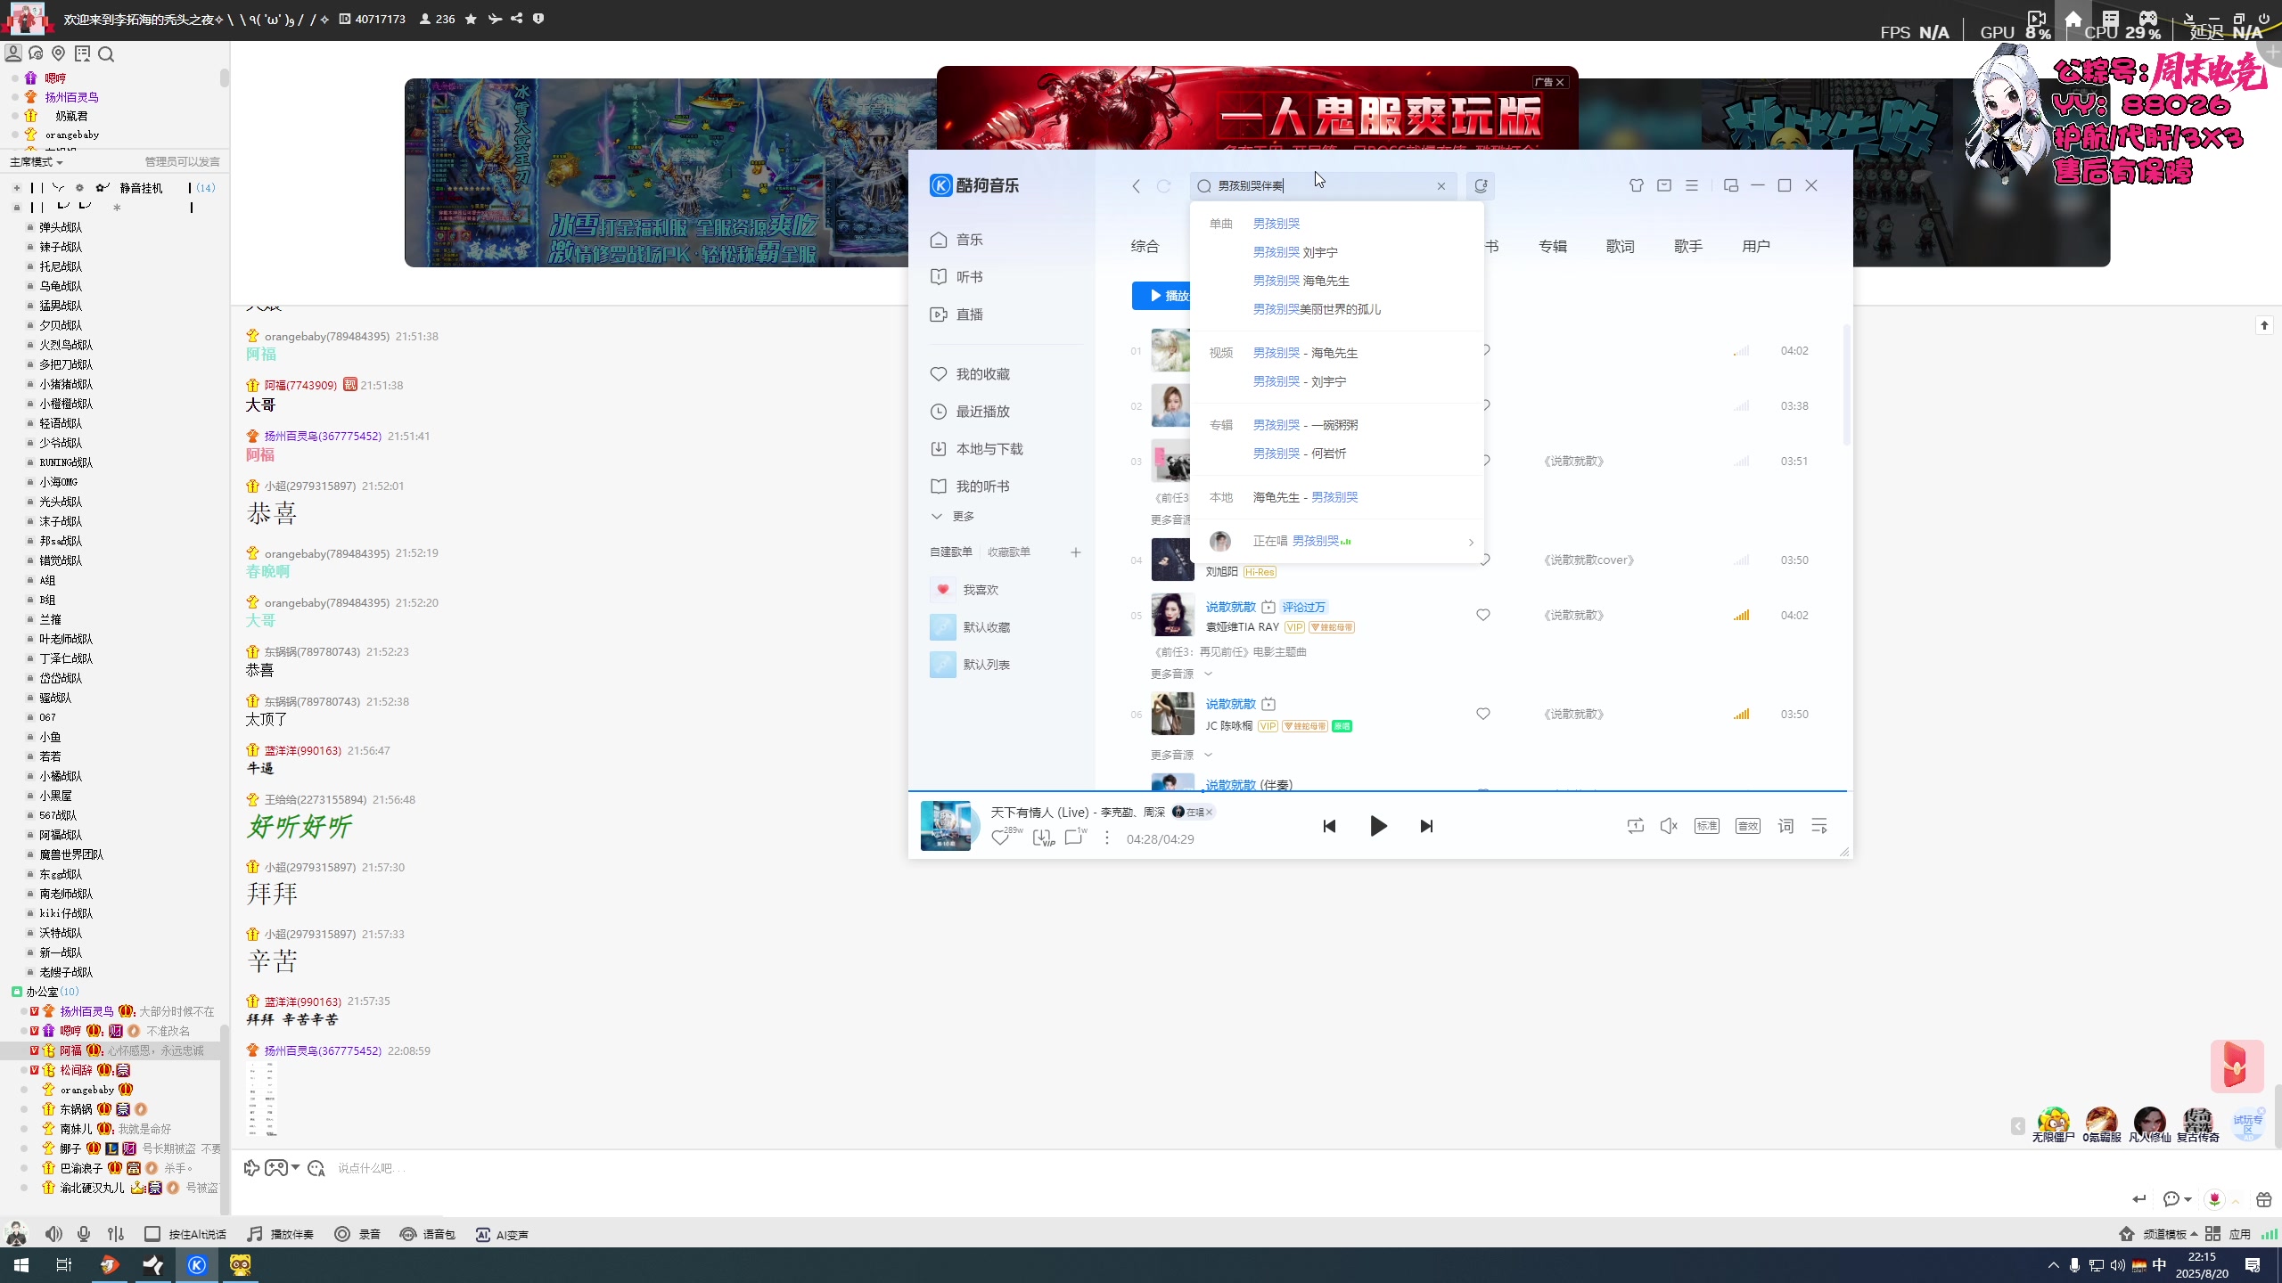This screenshot has height=1283, width=2282.
Task: Clear the KuGou search box text
Action: 1441,186
